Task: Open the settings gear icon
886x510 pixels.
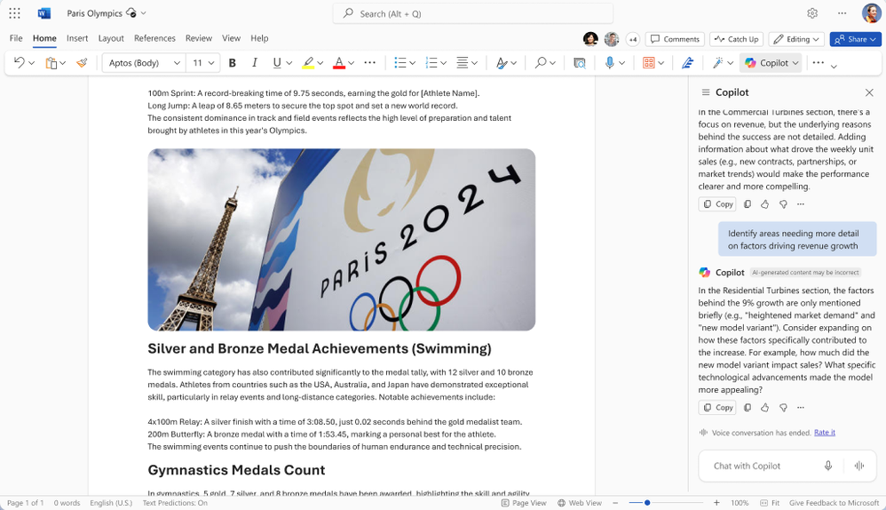Action: coord(811,13)
